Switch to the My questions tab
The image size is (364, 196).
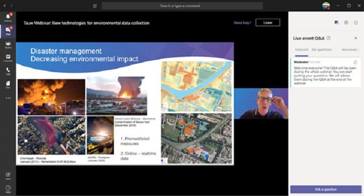(322, 50)
